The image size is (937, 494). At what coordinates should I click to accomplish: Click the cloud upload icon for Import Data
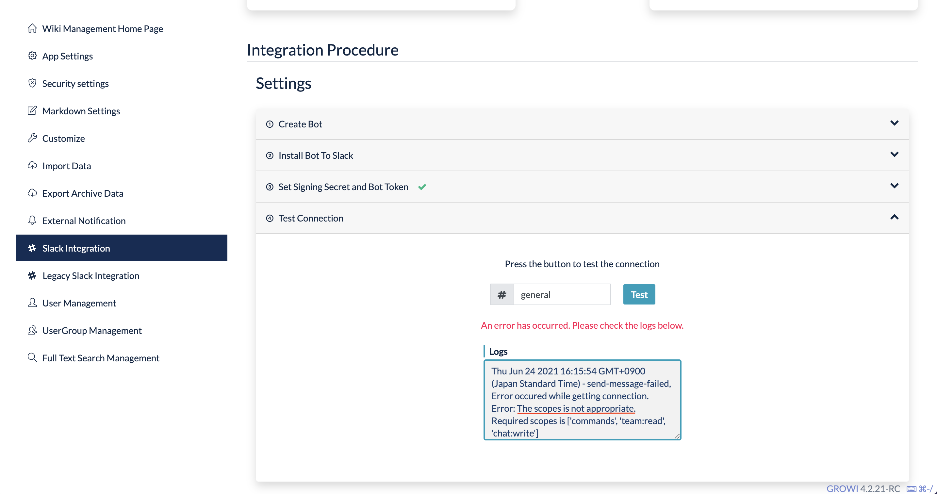coord(32,166)
